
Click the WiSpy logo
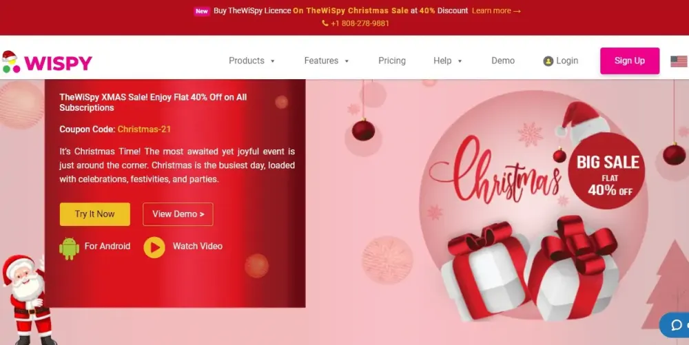click(47, 62)
